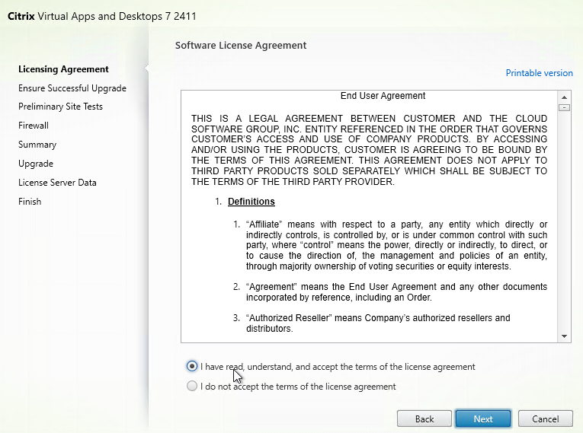
Task: Click the Next button
Action: pos(483,419)
